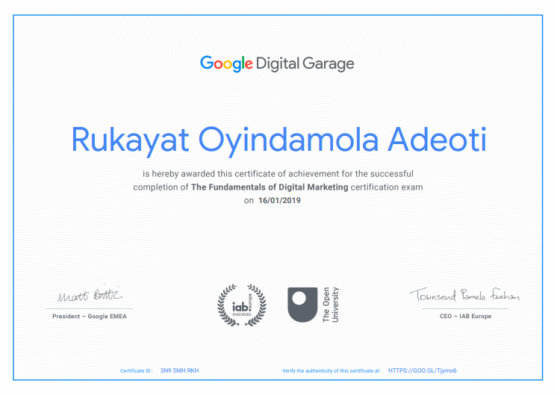557x395 pixels.
Task: Click the "is hereby awarded this certificate" line
Action: coord(278,174)
